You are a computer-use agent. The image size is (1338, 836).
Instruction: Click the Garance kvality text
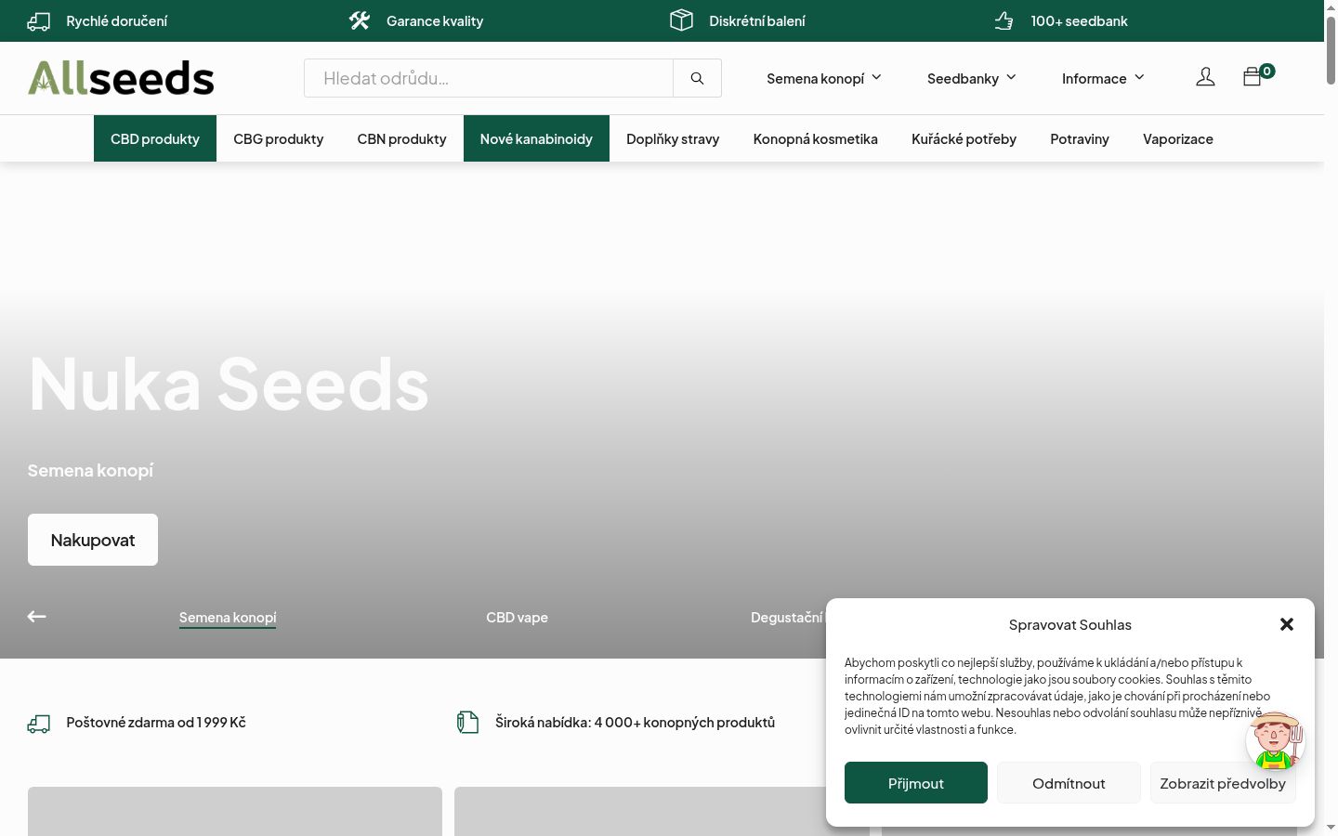435,21
